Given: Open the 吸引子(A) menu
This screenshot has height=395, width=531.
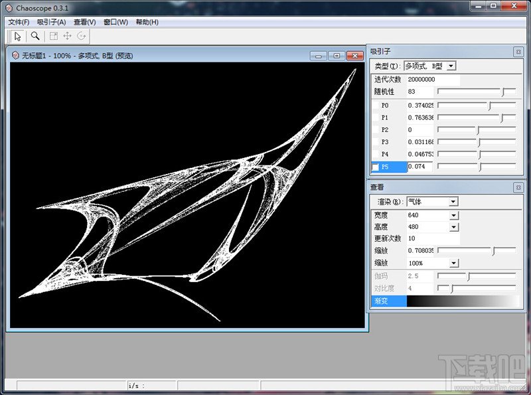Looking at the screenshot, I should pos(51,22).
